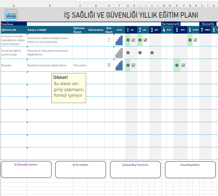Screen dimensions: 218x196
Task: Click the Katılacaklar header cell
Action: point(96,30)
